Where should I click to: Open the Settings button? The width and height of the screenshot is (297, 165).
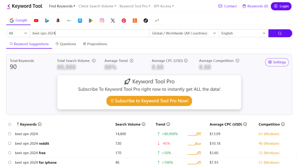point(277,62)
